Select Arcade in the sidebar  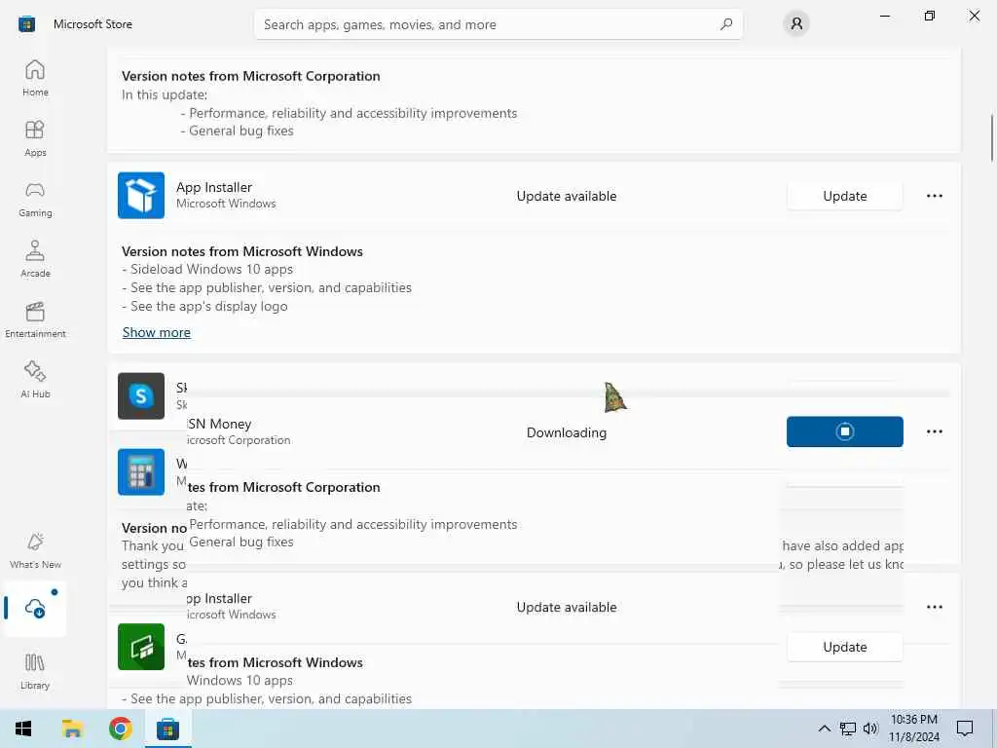(35, 259)
